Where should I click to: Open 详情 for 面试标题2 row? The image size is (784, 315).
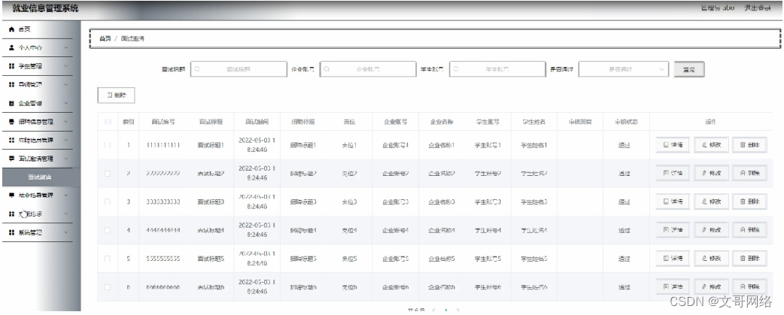coord(673,173)
